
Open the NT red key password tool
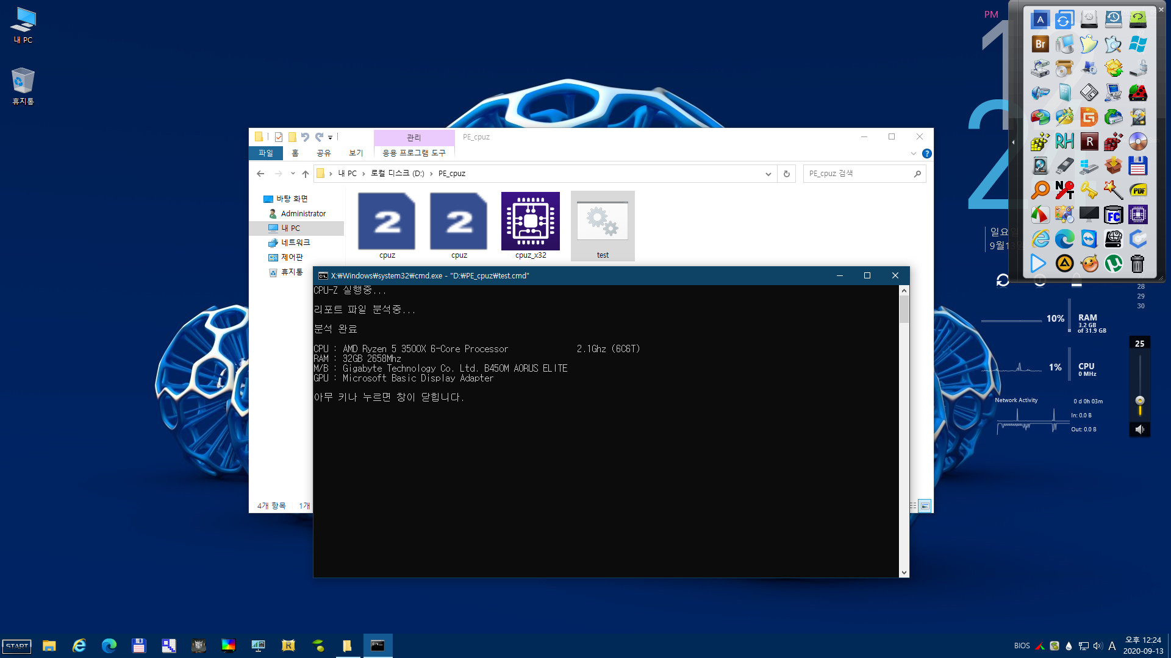point(1064,190)
